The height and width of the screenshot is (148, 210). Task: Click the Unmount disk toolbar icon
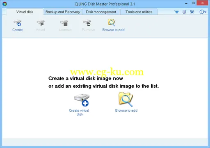tap(64, 23)
